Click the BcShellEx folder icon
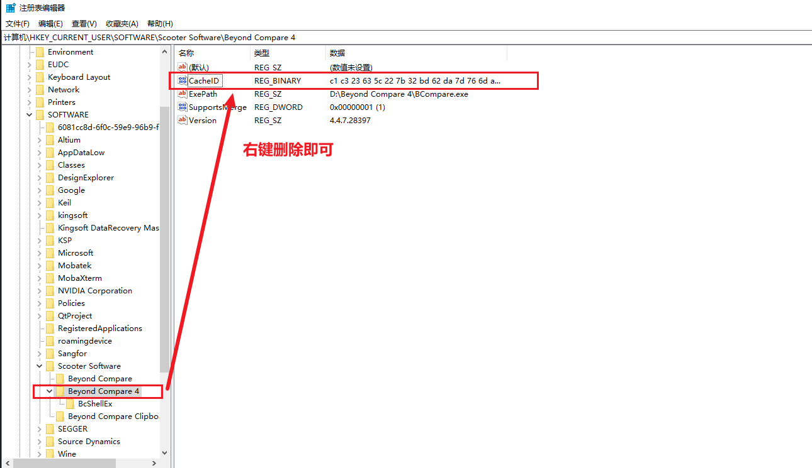812x468 pixels. pyautogui.click(x=70, y=404)
